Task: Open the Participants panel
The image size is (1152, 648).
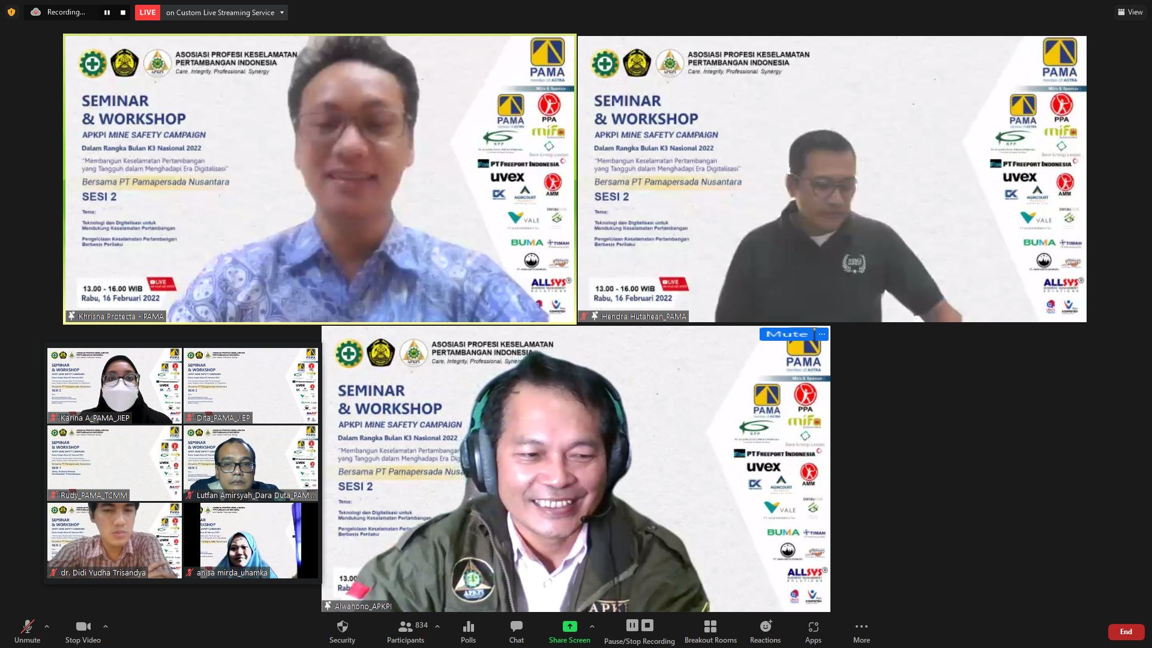Action: [406, 627]
